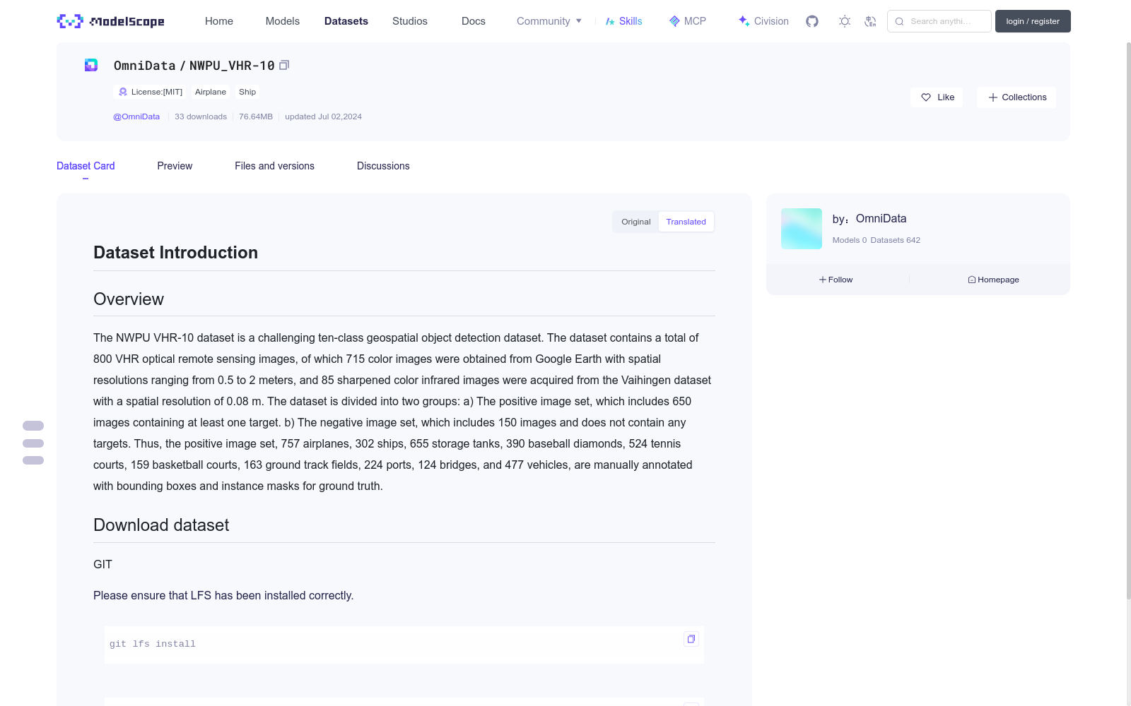Viewport: 1131px width, 706px height.
Task: Open the Models menu item
Action: (283, 21)
